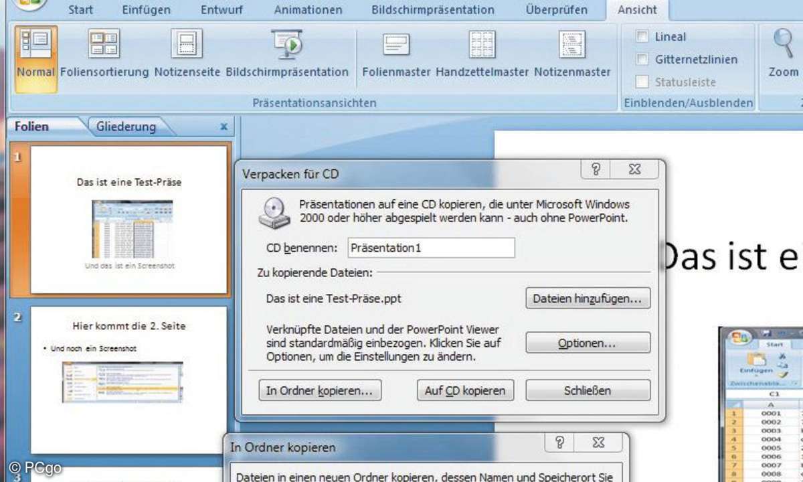Image resolution: width=803 pixels, height=482 pixels.
Task: Select the Normal view icon
Action: click(x=35, y=44)
